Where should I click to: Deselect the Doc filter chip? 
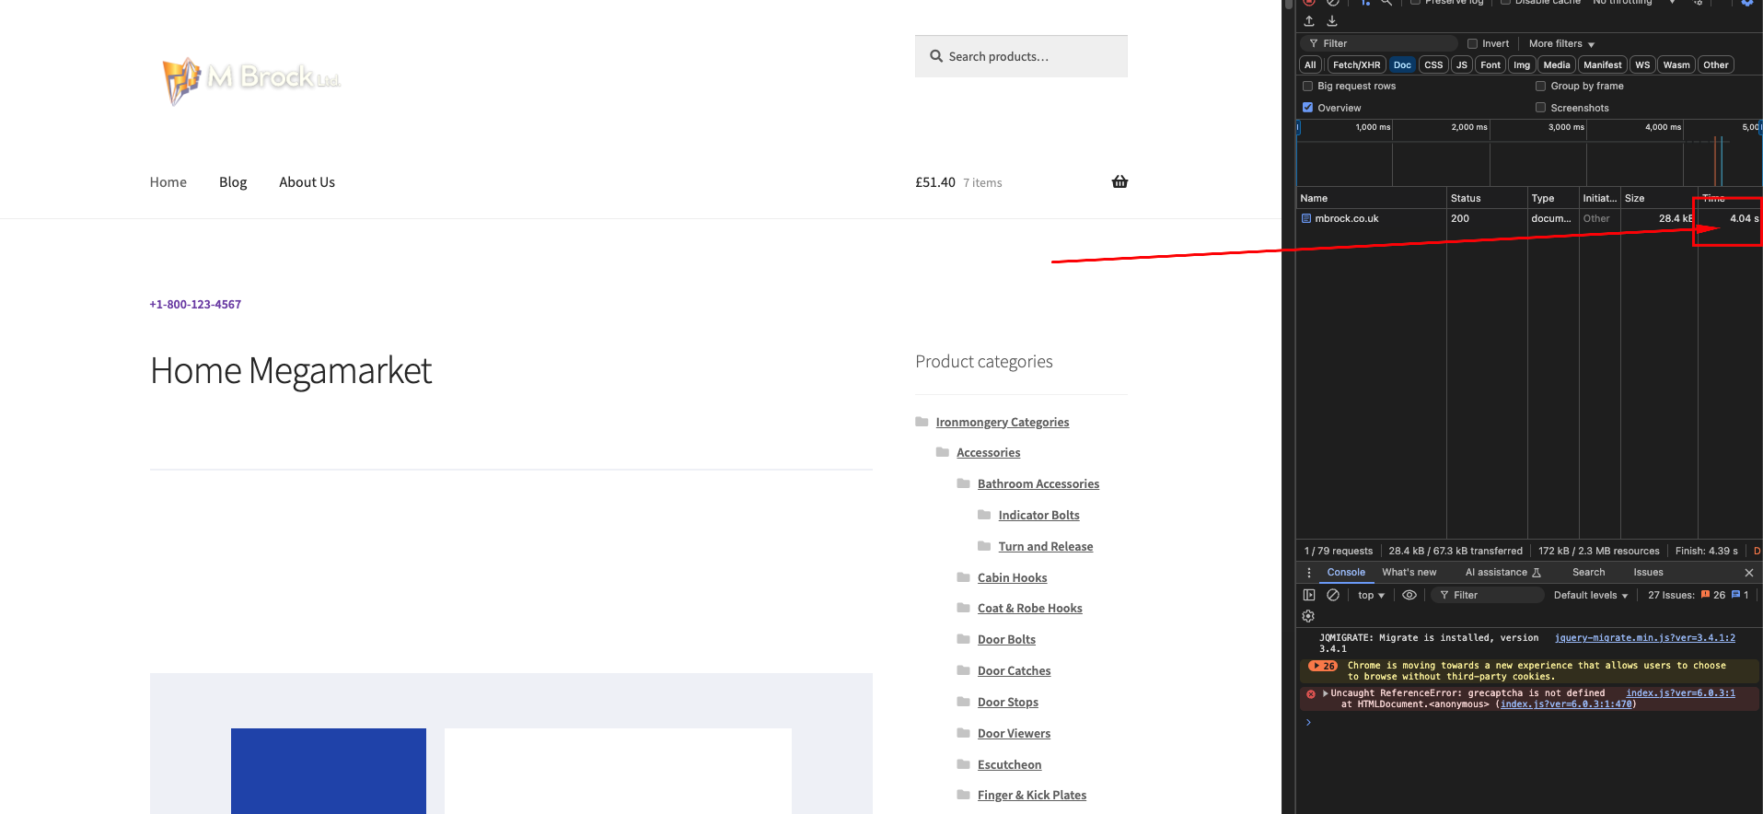pos(1402,64)
